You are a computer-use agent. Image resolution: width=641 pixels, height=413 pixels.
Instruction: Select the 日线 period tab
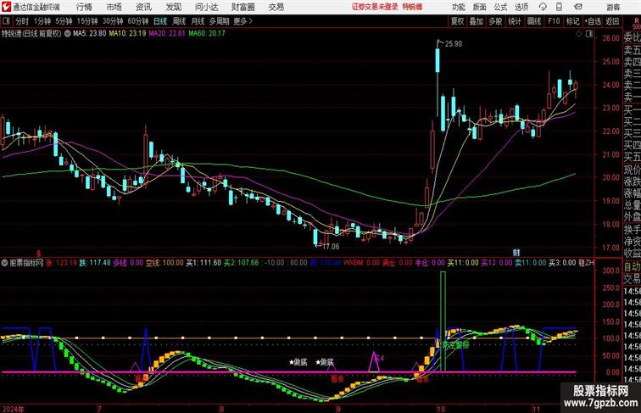tap(160, 21)
